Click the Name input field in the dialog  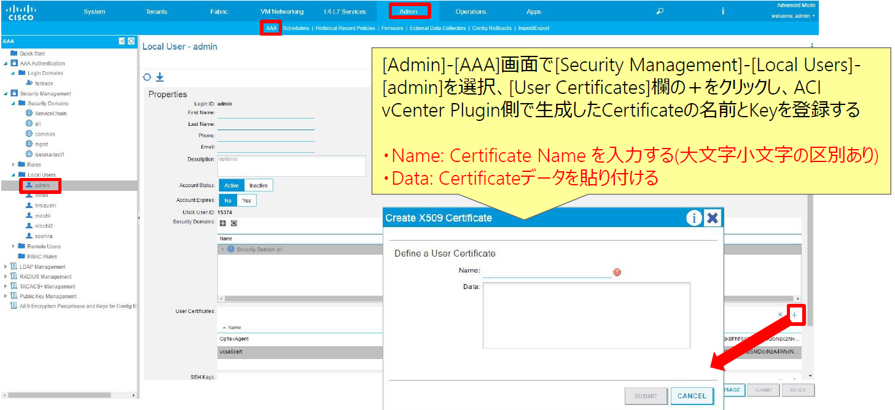pyautogui.click(x=547, y=272)
